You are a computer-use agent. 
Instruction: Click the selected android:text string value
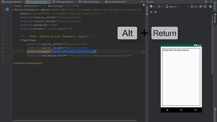coord(73,52)
